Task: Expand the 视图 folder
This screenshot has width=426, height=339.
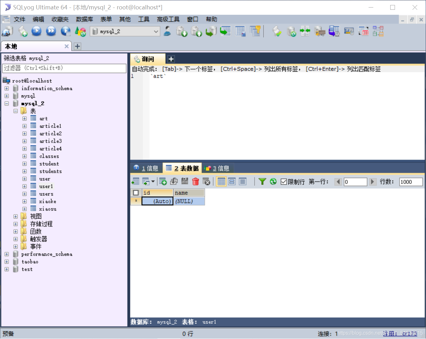Action: coord(15,217)
